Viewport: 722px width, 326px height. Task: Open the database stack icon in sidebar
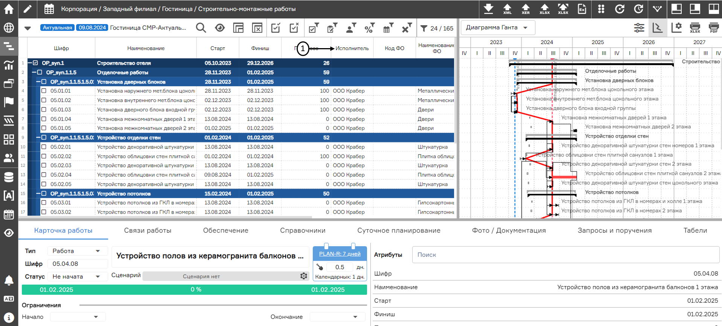tap(9, 177)
